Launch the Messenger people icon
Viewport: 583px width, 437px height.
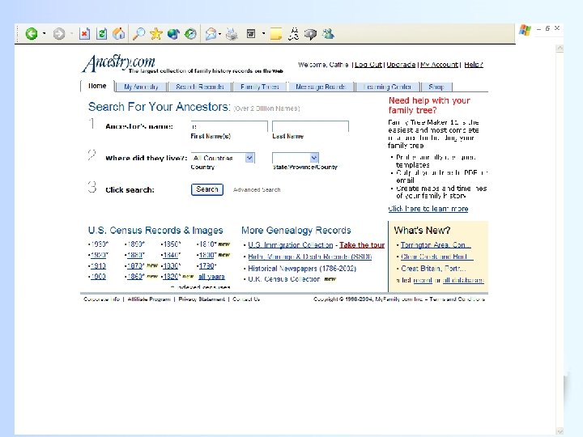coord(328,34)
